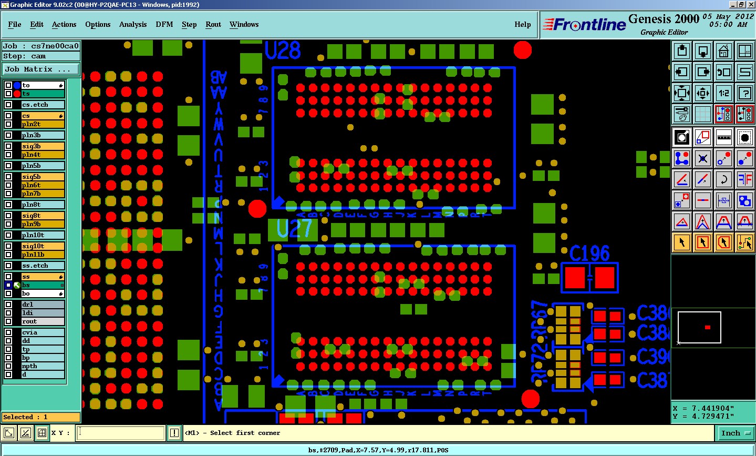Click the pan-up arrow view icon
Viewport: 756px width, 456px height.
pos(682,51)
